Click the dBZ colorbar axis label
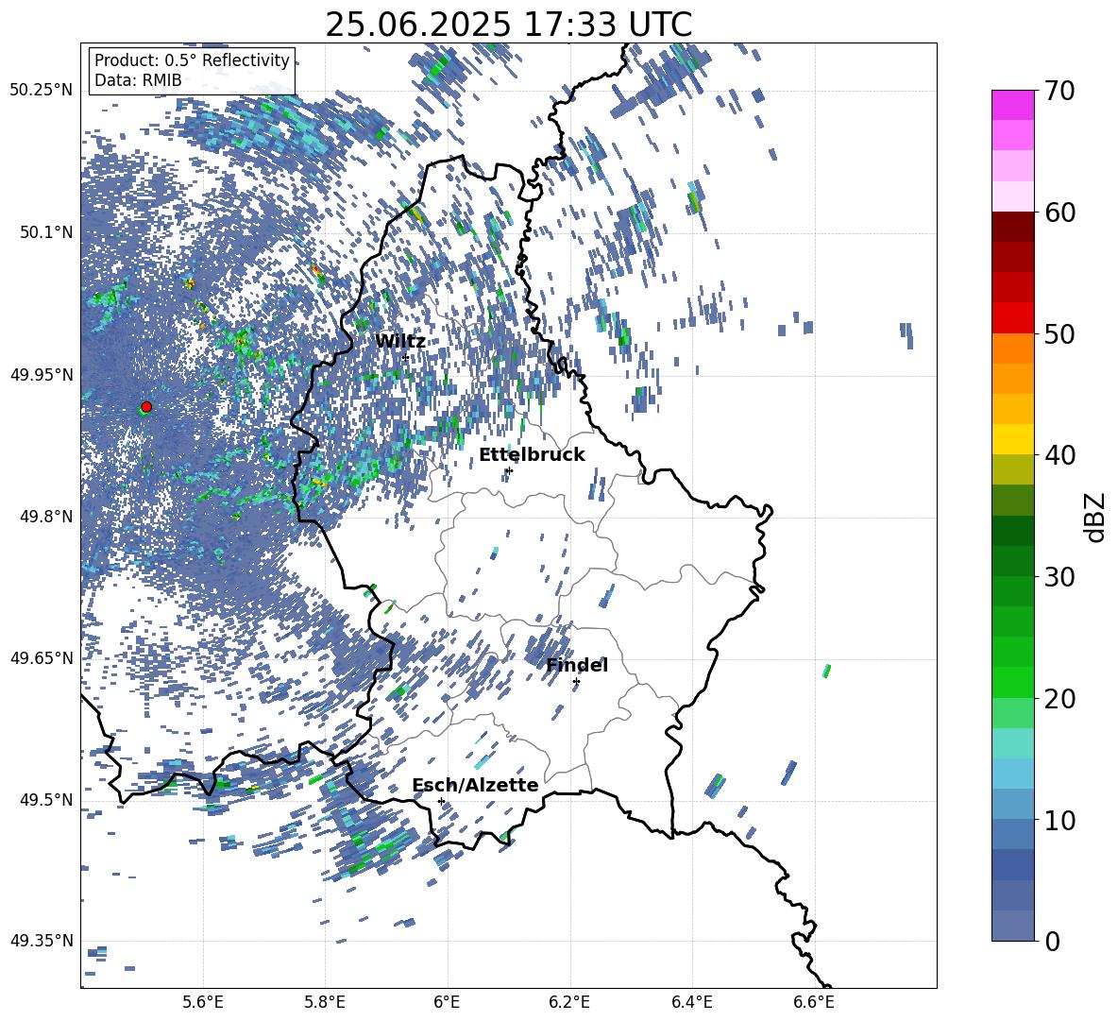 coord(1093,517)
